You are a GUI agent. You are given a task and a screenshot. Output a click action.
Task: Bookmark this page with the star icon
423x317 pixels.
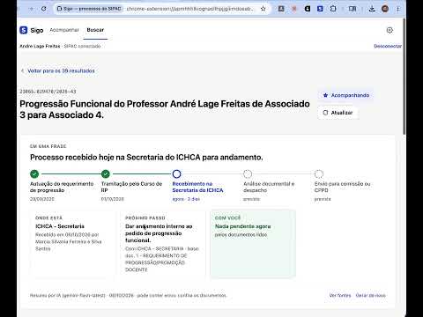pos(263,9)
